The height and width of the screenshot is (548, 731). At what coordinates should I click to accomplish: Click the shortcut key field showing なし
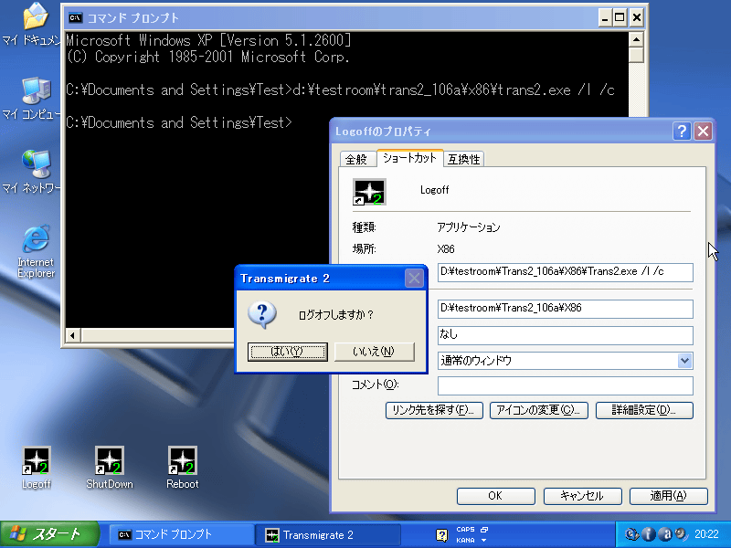click(x=565, y=335)
